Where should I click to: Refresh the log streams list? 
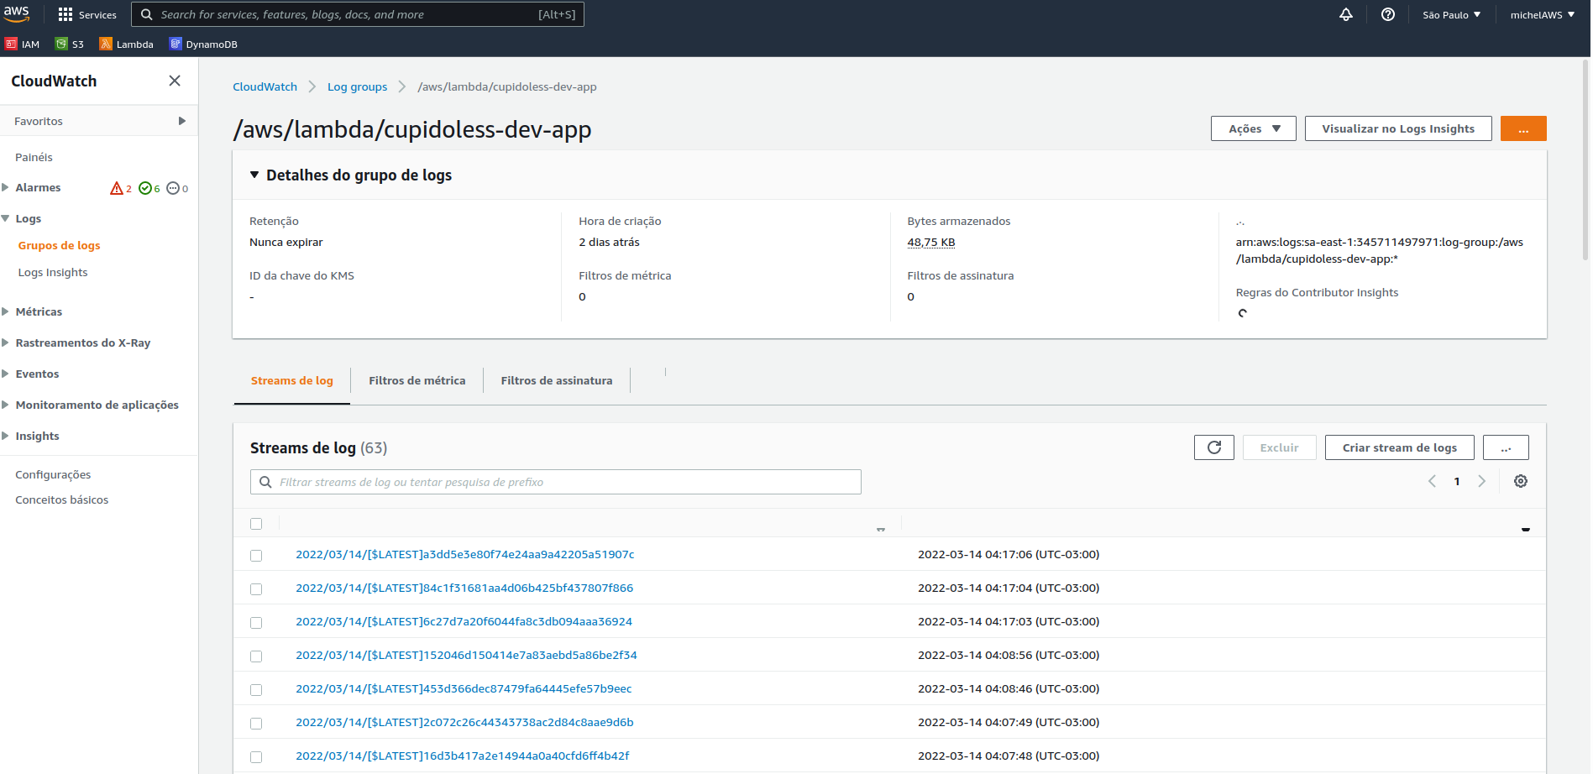[1213, 447]
